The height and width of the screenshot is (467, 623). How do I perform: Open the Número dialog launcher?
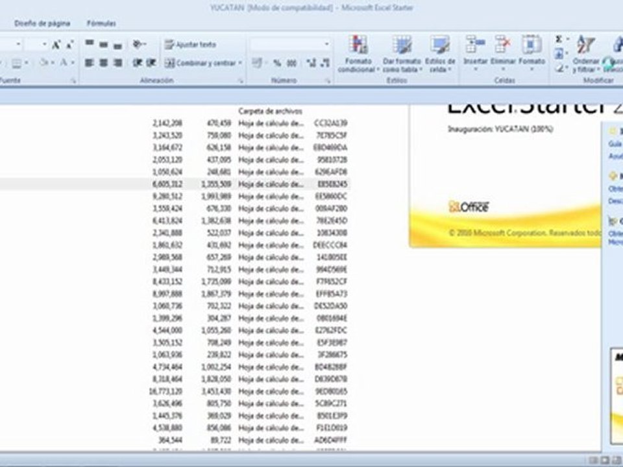tap(328, 80)
